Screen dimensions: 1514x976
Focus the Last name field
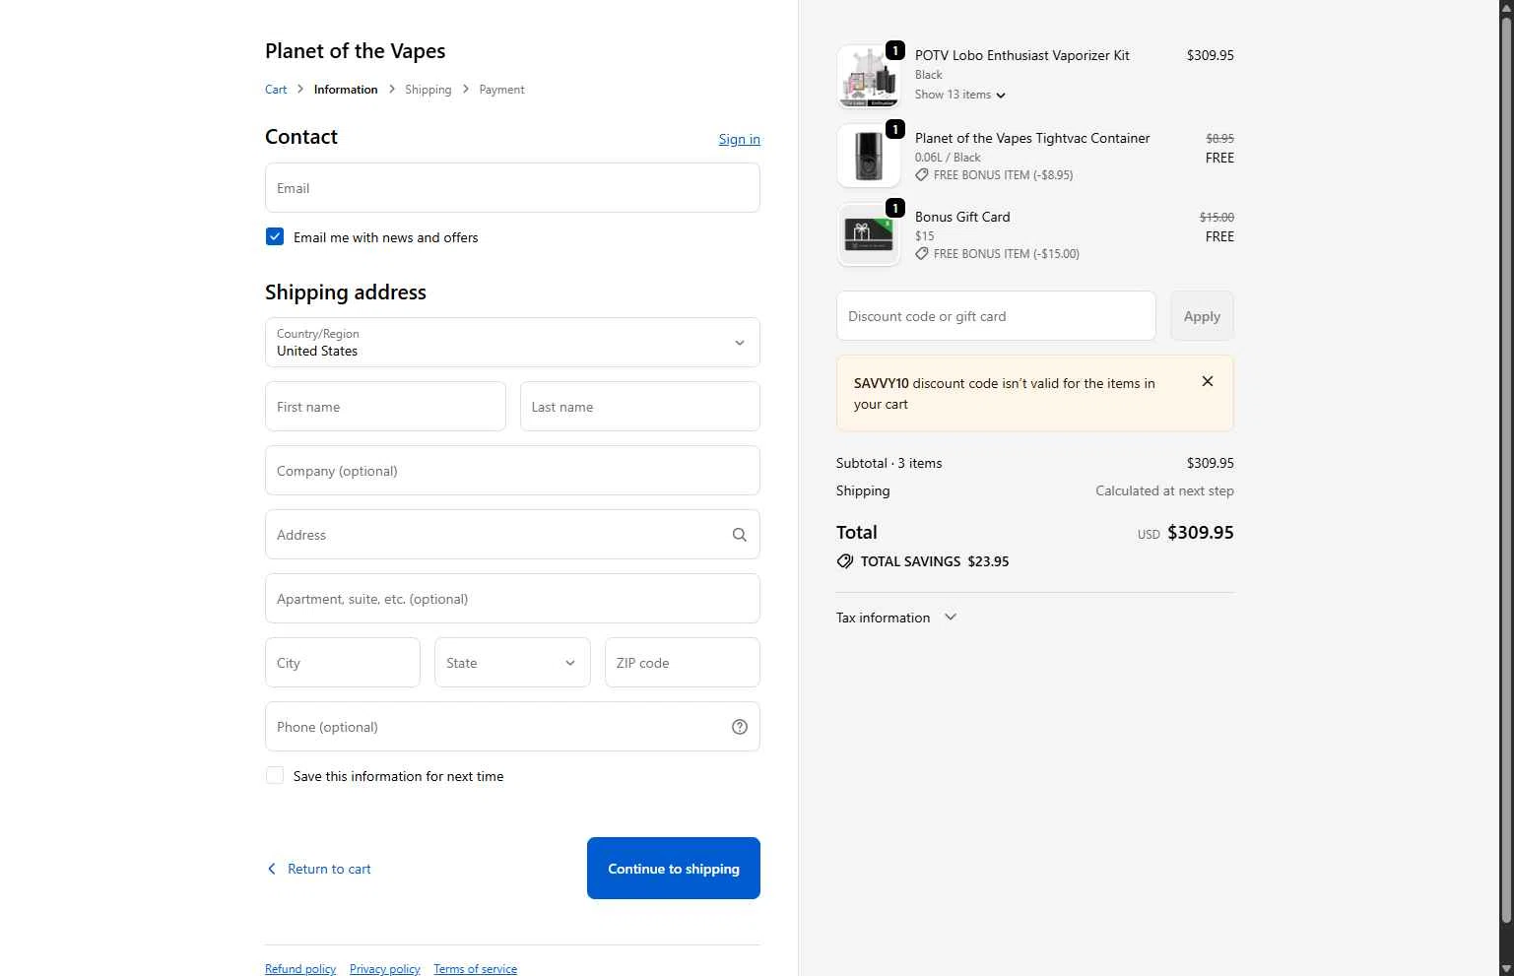point(640,407)
